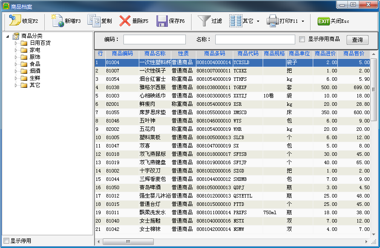This screenshot has width=380, height=248.
Task: Click the 打印F11 printer icon
Action: coord(272,21)
